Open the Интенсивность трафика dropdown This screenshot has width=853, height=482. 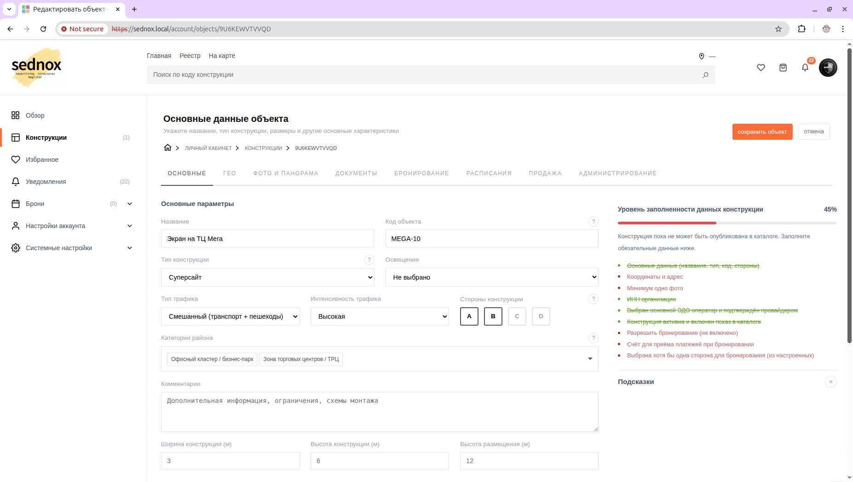(380, 316)
